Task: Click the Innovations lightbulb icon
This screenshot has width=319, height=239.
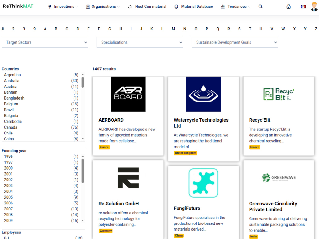Action: [x=50, y=7]
